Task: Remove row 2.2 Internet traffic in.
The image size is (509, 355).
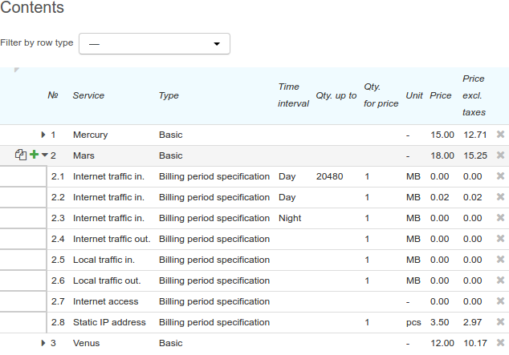Action: pos(500,197)
